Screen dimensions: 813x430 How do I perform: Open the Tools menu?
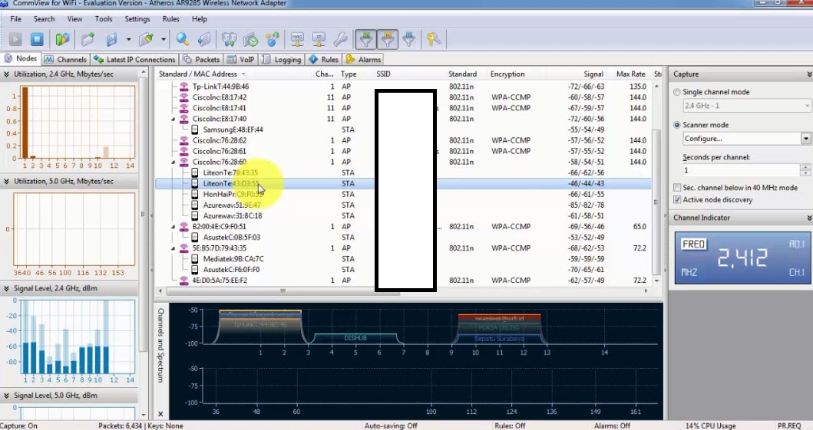[x=103, y=18]
